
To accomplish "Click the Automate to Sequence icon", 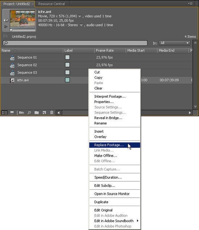I will tap(21, 113).
